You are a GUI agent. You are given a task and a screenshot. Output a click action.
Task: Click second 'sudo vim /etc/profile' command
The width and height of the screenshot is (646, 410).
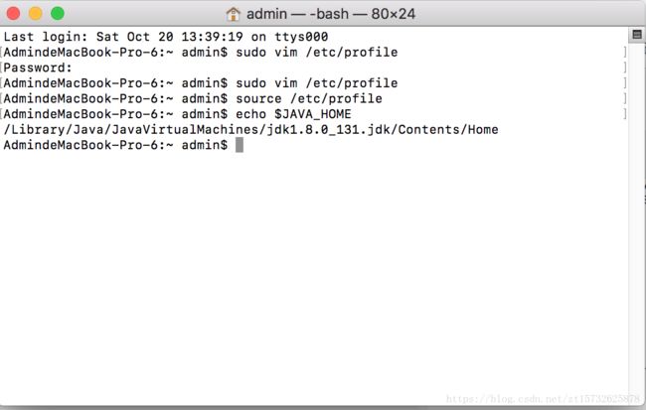(x=317, y=83)
